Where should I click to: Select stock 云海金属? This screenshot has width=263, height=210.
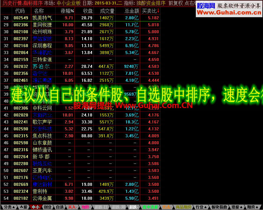[x=42, y=198]
